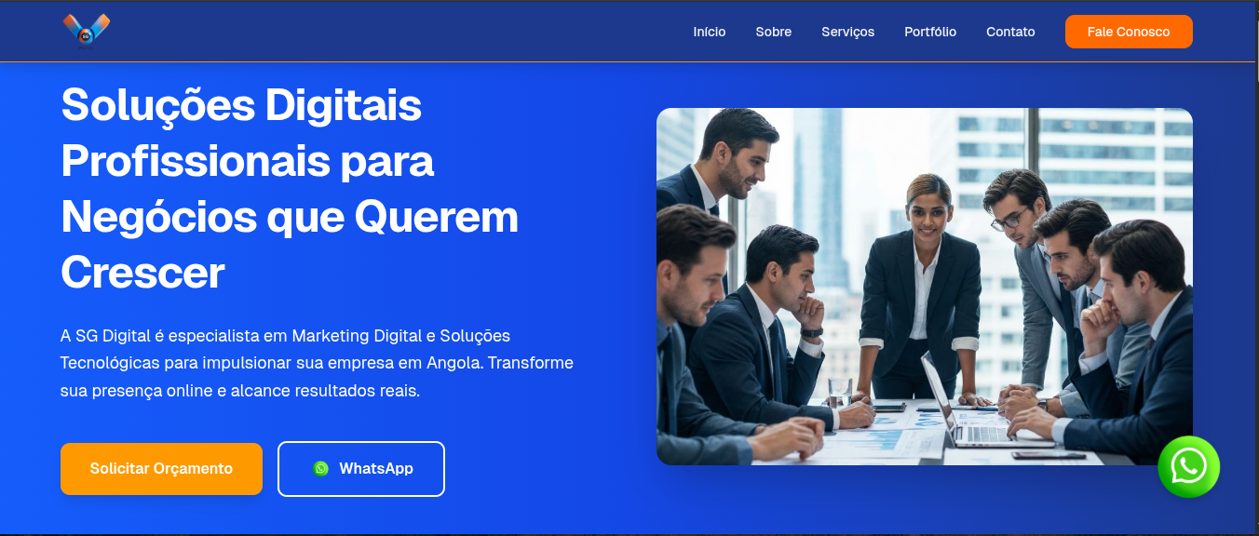Click the word Angola in the paragraph
The image size is (1259, 536).
pyautogui.click(x=455, y=362)
